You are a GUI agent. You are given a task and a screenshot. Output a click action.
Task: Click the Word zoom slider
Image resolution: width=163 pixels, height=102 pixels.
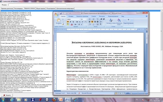click(138, 93)
